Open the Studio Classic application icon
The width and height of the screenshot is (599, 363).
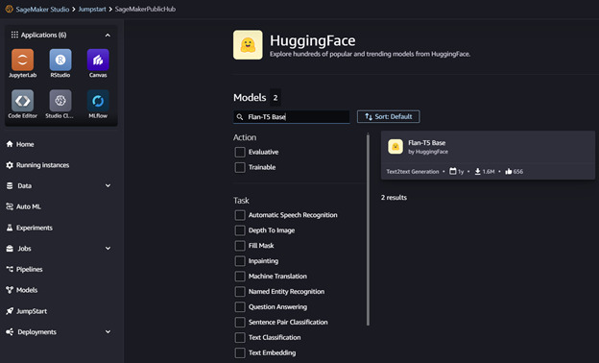(x=60, y=101)
